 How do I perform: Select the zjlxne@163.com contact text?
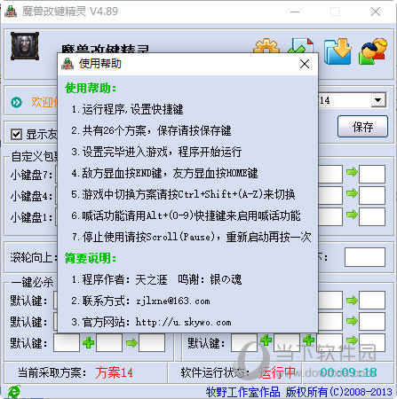(x=173, y=301)
